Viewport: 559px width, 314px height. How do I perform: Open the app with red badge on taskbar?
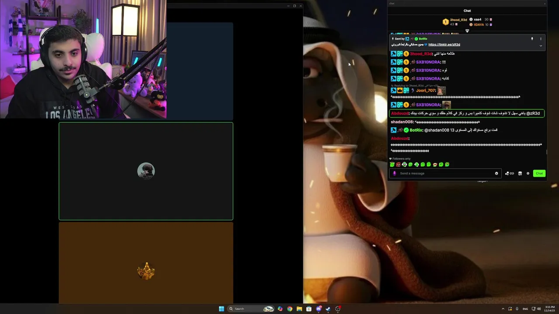(338, 309)
